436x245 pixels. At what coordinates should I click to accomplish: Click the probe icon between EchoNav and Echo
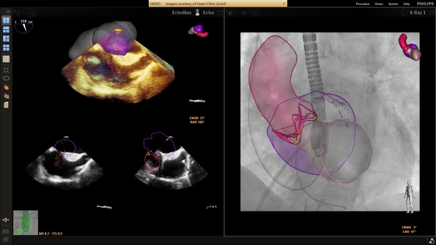pyautogui.click(x=197, y=12)
